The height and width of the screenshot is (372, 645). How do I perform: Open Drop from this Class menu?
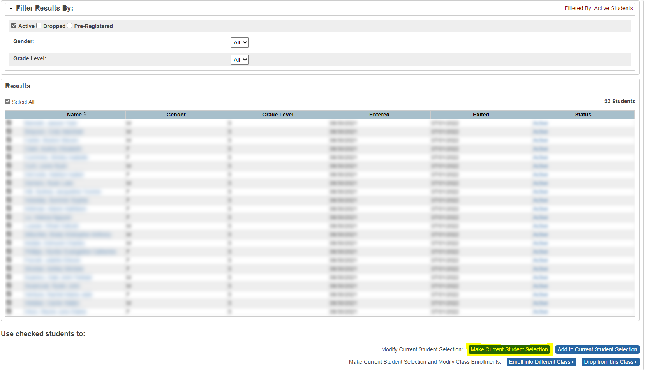(x=610, y=362)
